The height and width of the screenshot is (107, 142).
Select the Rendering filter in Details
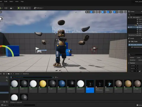point(133,60)
